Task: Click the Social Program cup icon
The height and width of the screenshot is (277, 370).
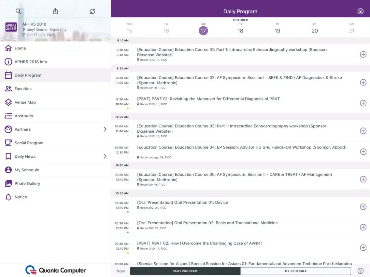Action: [8, 143]
